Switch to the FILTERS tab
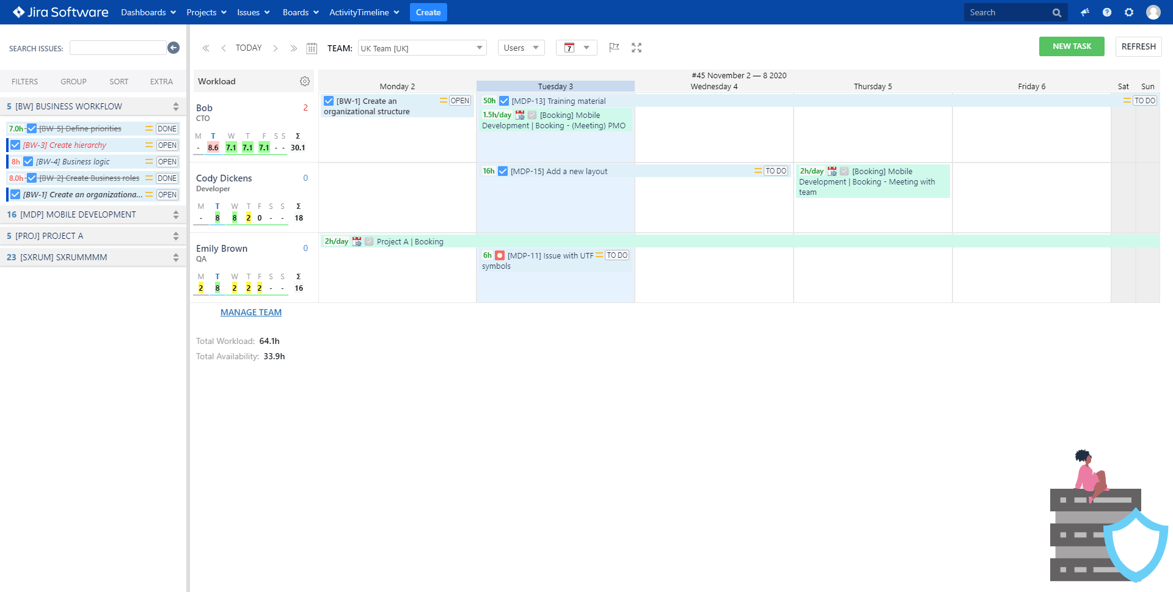The image size is (1173, 592). pos(24,81)
